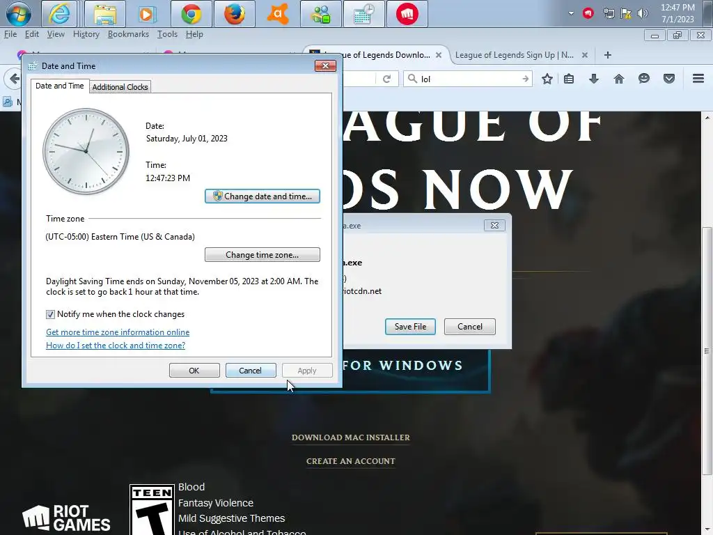Click the search box containing lol
The height and width of the screenshot is (535, 713).
[x=469, y=79]
